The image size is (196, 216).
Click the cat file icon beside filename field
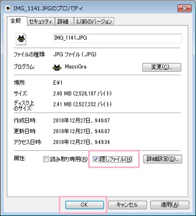pyautogui.click(x=21, y=39)
